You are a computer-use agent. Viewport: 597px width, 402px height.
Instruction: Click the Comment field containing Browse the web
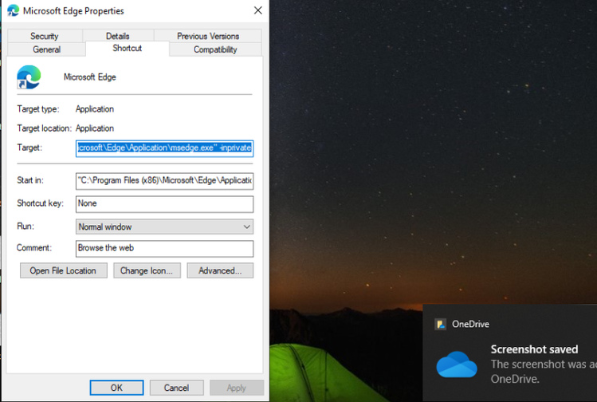coord(164,248)
